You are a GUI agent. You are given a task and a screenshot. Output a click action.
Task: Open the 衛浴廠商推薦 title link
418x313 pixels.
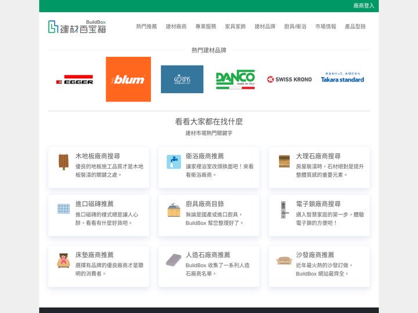[x=205, y=156]
